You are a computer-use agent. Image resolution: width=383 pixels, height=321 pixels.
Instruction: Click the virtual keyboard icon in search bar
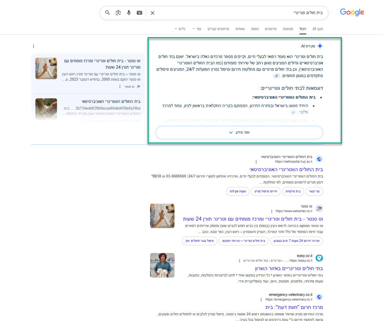click(139, 12)
